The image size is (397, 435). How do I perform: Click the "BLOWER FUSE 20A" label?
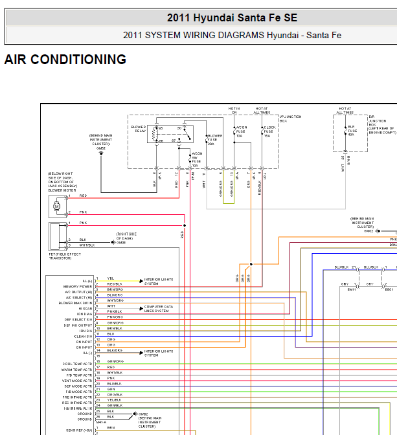click(x=215, y=140)
